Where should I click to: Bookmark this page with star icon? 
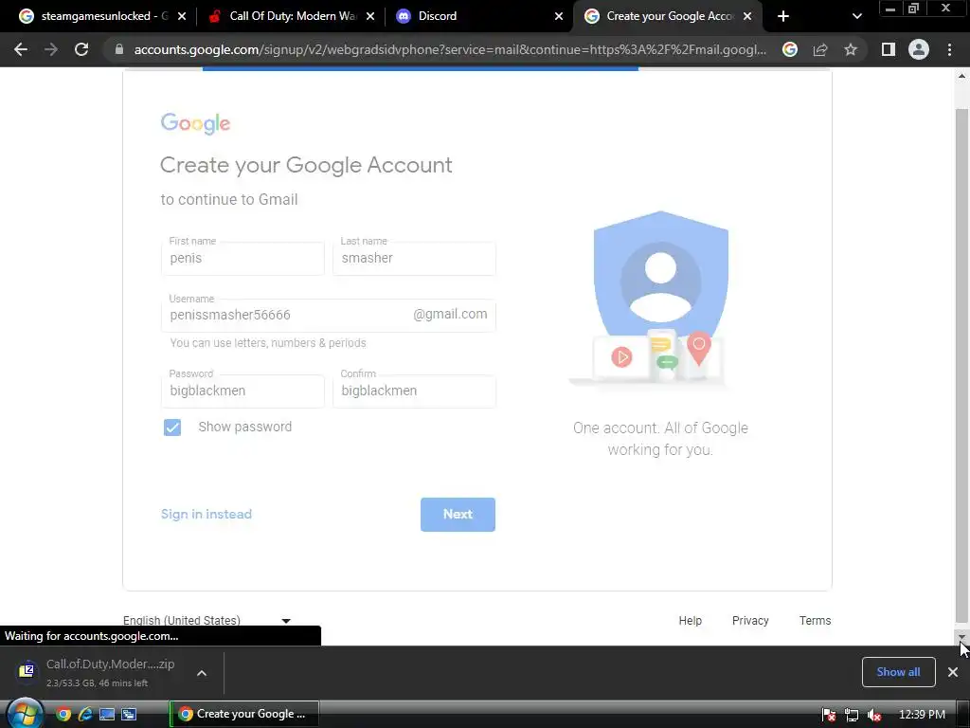851,49
